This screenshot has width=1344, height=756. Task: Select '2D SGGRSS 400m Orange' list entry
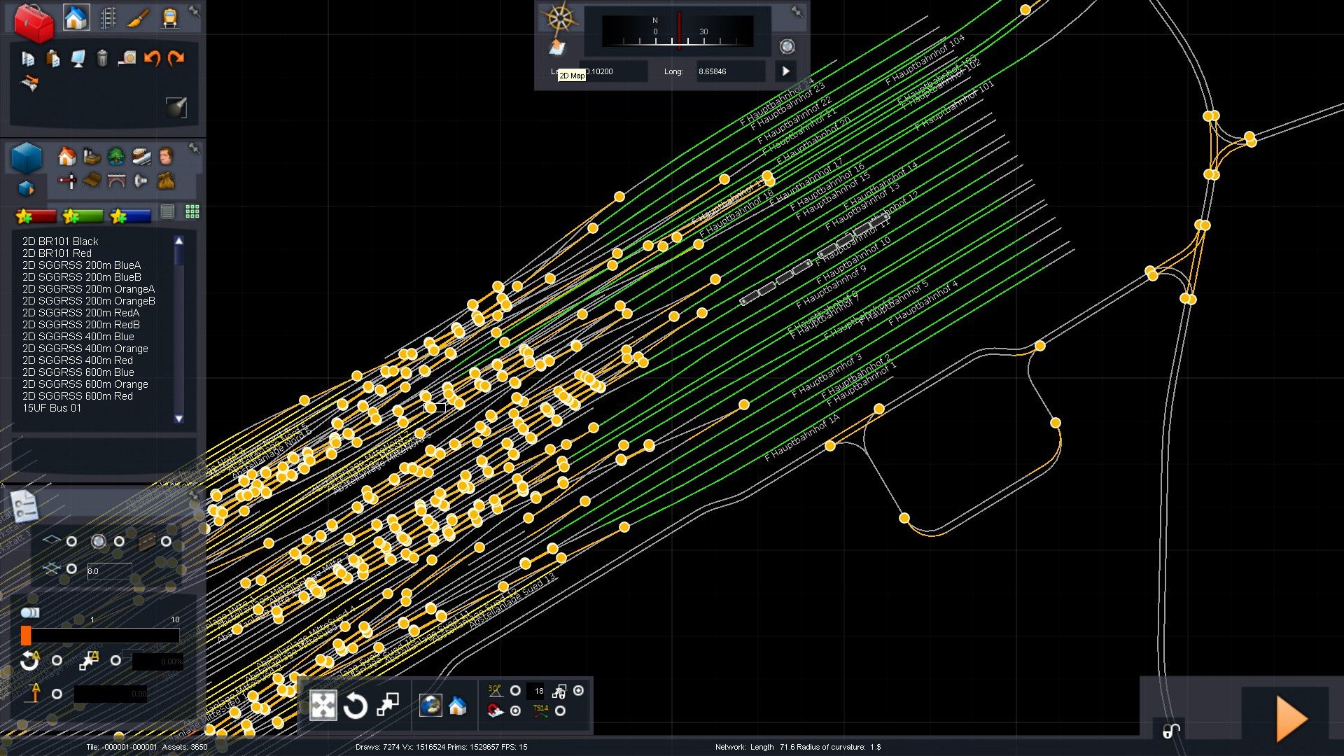tap(85, 349)
